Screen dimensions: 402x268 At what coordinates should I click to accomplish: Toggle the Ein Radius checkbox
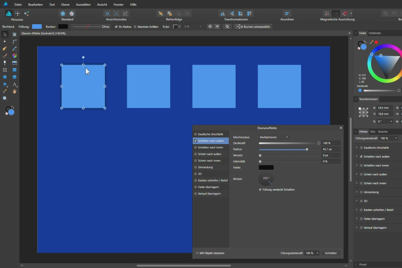coord(116,26)
